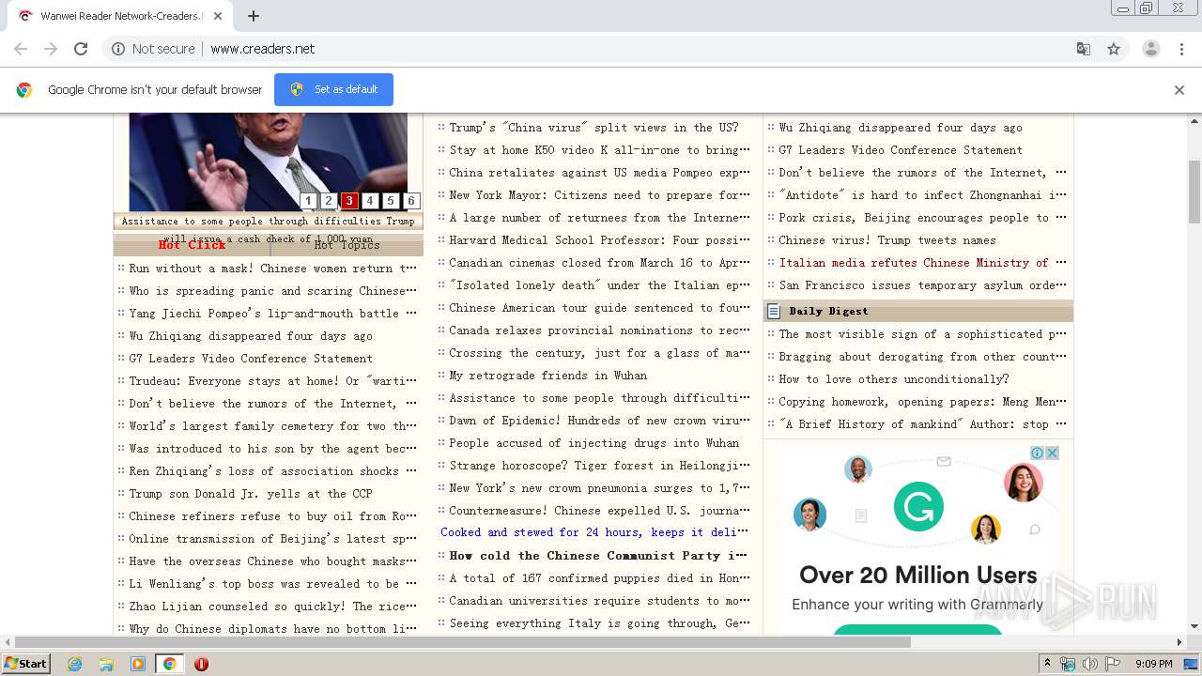
Task: Open 'Li Wenliang's top boss' article
Action: (273, 584)
